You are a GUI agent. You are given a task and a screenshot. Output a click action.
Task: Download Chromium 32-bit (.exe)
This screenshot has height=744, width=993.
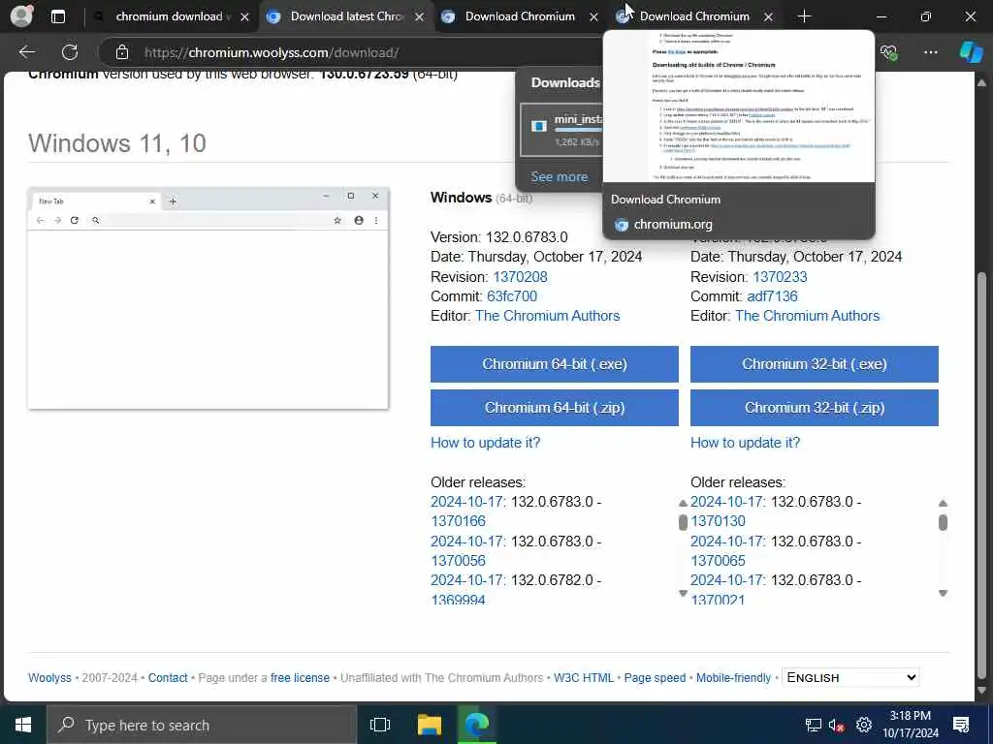[x=814, y=364]
